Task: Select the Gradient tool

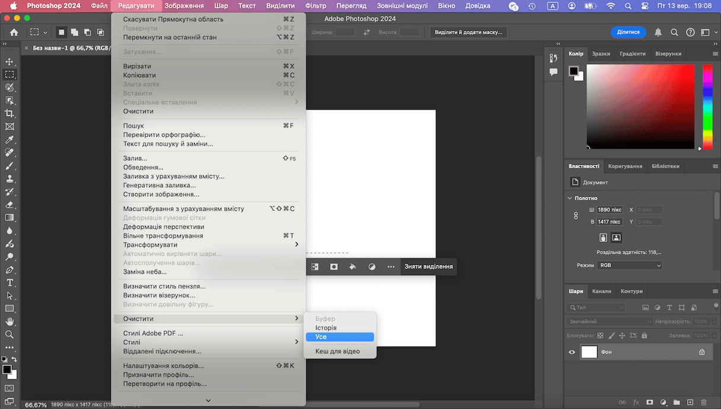Action: click(x=9, y=218)
